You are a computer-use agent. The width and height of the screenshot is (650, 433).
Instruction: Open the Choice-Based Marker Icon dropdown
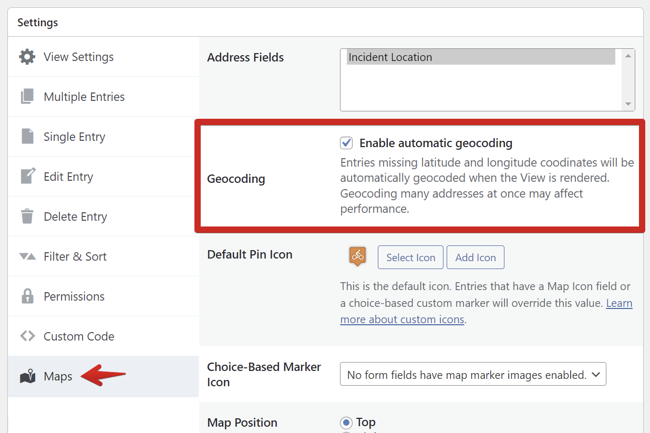point(473,375)
